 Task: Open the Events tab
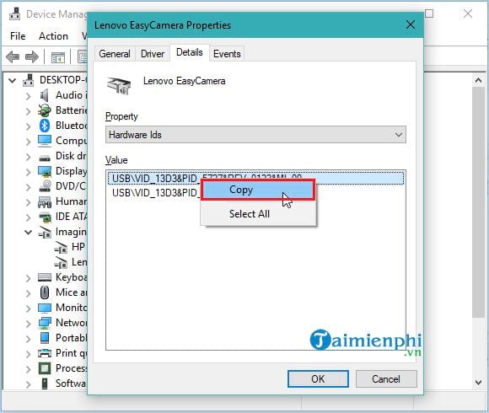point(227,54)
